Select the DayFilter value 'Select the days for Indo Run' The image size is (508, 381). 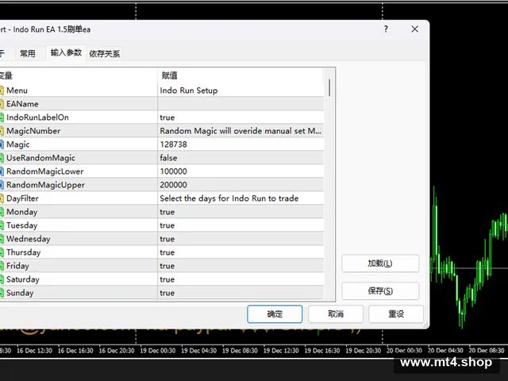[229, 198]
